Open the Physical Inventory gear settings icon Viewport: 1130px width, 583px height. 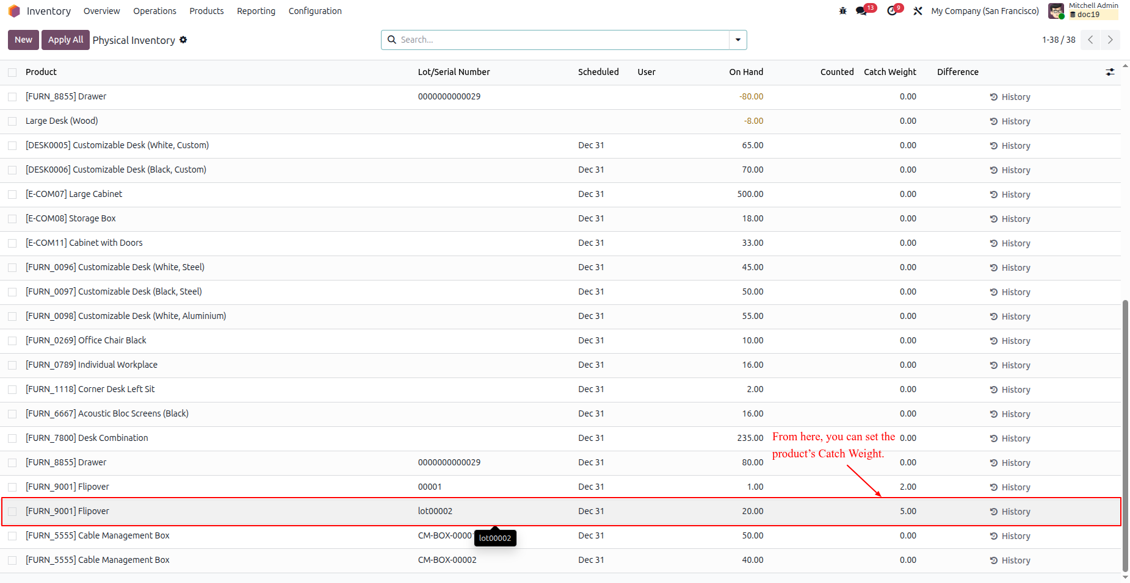(x=183, y=40)
